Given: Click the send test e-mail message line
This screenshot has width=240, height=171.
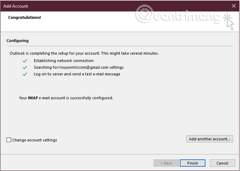Looking at the screenshot, I should click(77, 74).
